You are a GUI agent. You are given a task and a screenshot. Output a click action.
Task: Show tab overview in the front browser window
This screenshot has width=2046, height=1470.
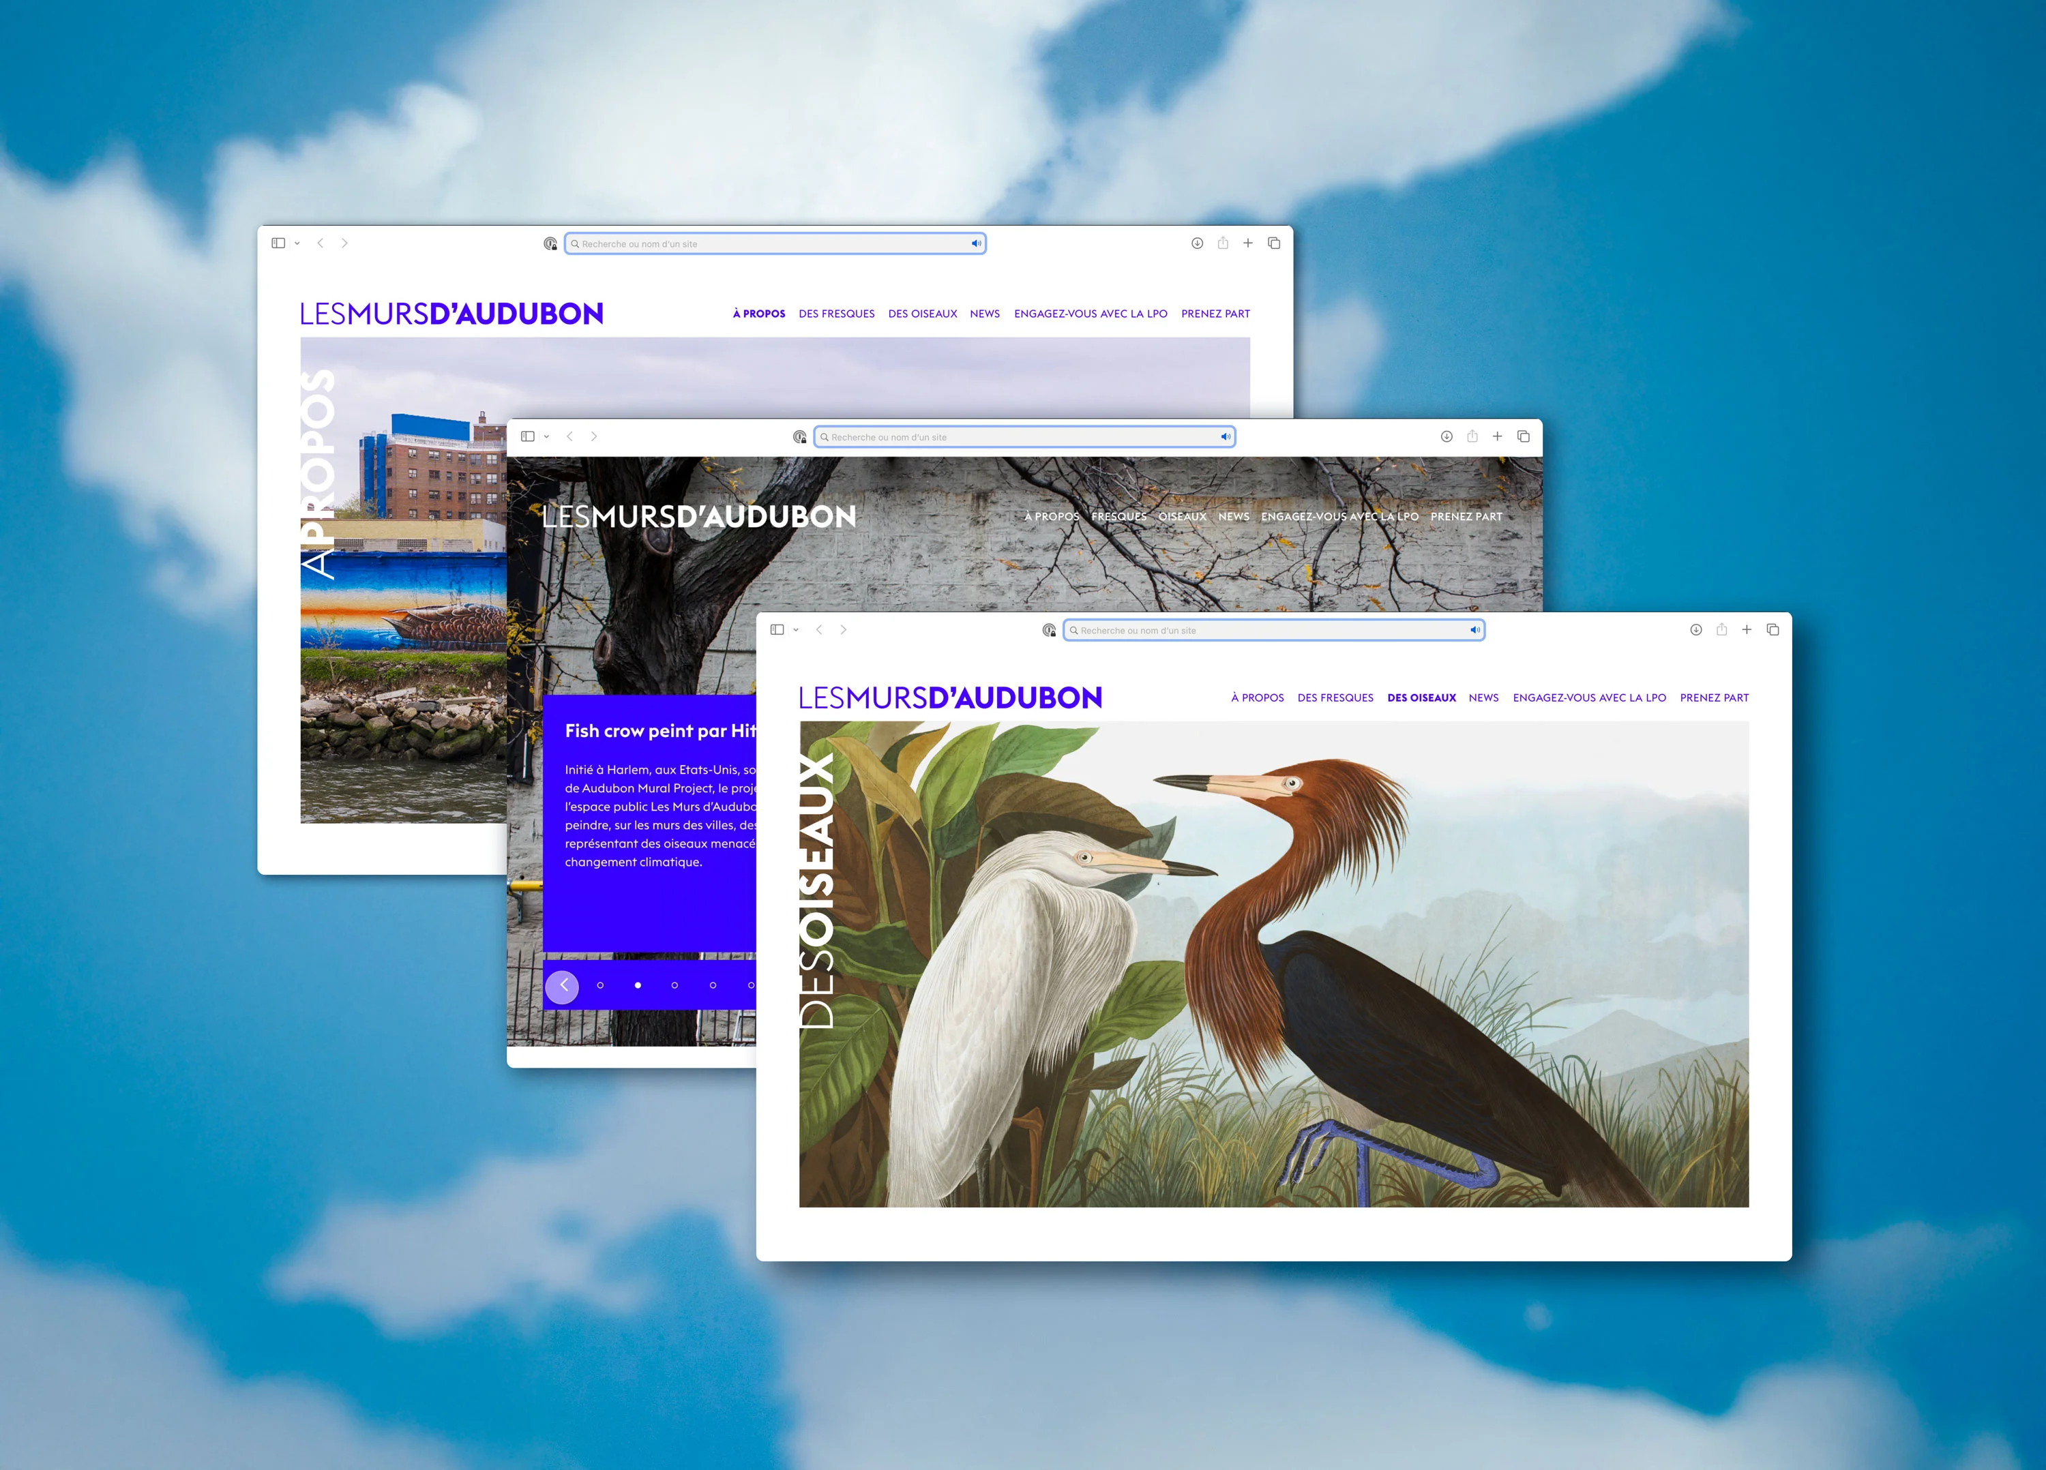[1773, 629]
